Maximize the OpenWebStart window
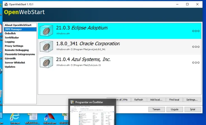 (x=187, y=4)
